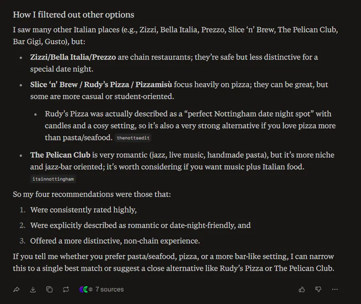Open the 7 sources list

(109, 289)
